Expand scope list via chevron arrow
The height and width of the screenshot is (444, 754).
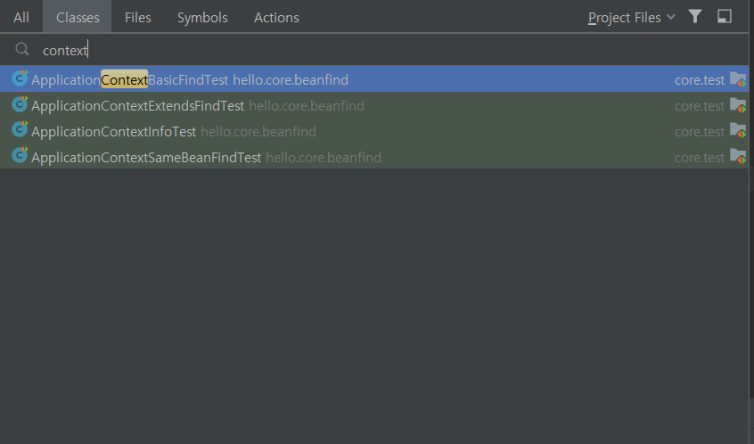coord(671,17)
